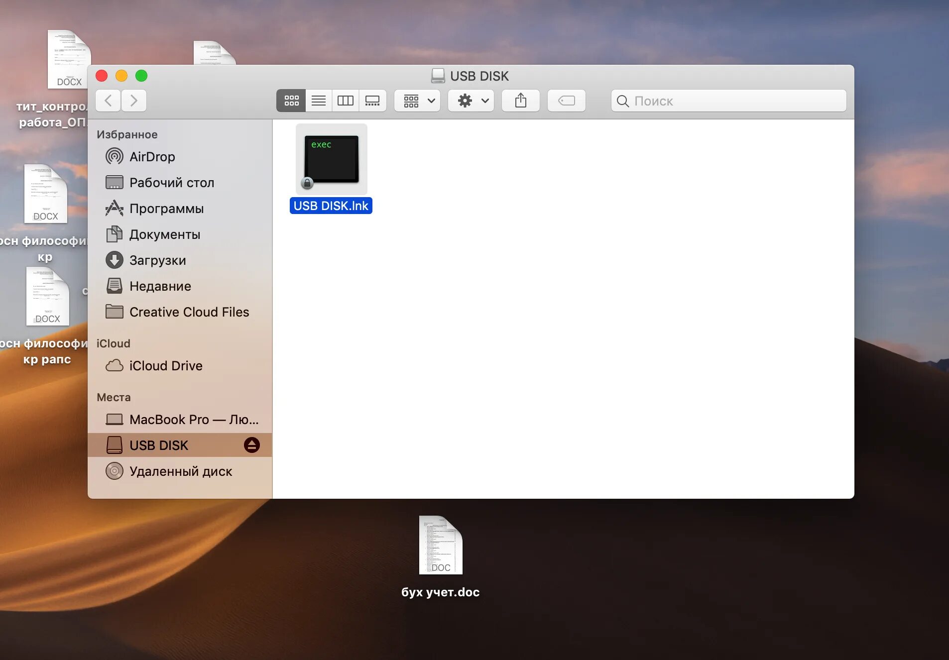Focus the Поиск search field
The width and height of the screenshot is (949, 660).
[x=729, y=101]
